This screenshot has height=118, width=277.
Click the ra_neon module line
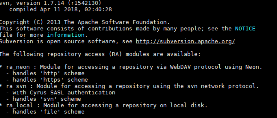pos(131,67)
